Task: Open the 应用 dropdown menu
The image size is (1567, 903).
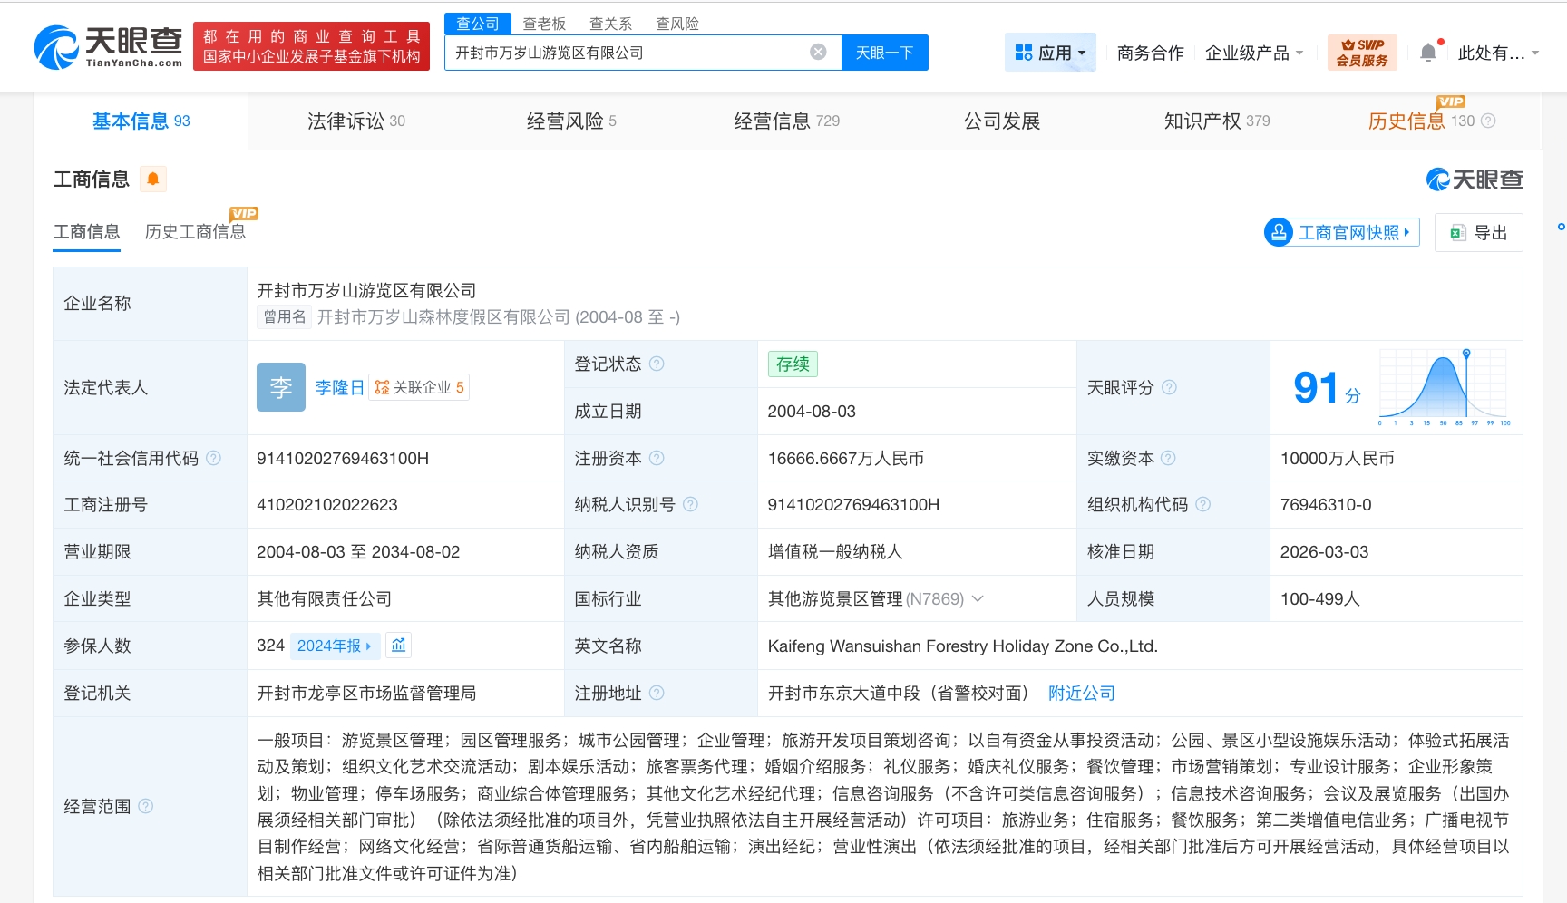Action: click(x=1050, y=52)
